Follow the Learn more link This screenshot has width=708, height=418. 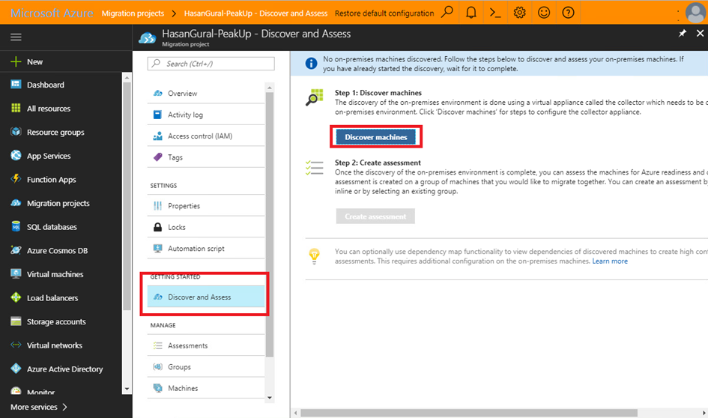(x=610, y=261)
